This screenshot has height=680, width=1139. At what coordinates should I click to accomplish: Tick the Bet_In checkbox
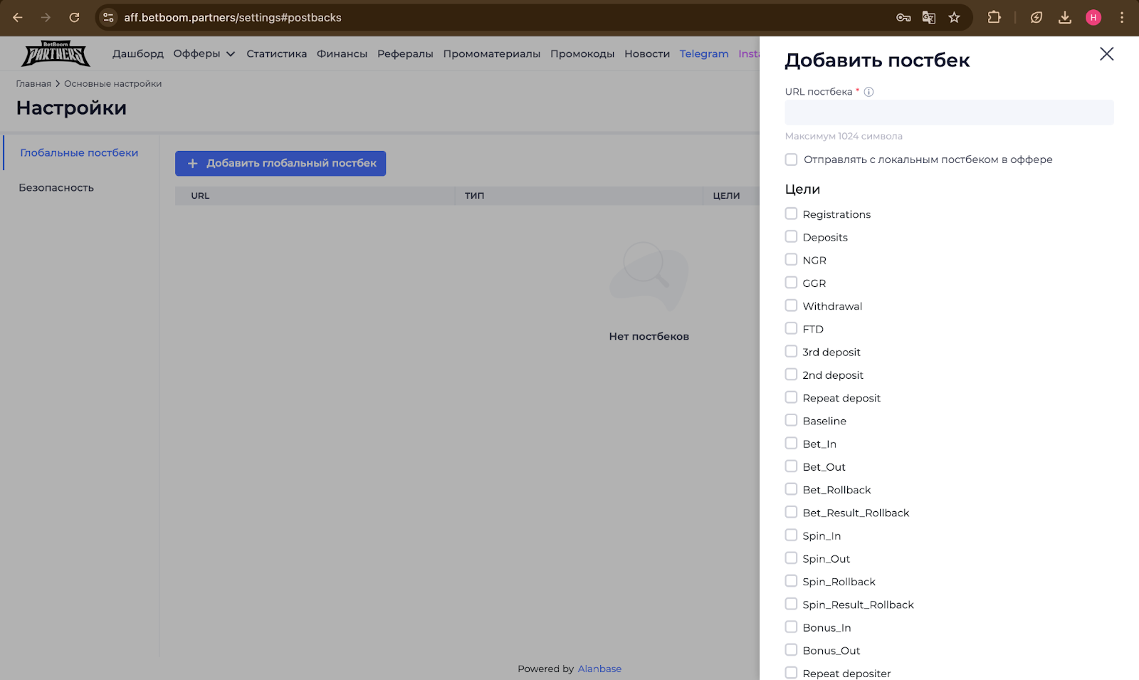[x=791, y=443]
